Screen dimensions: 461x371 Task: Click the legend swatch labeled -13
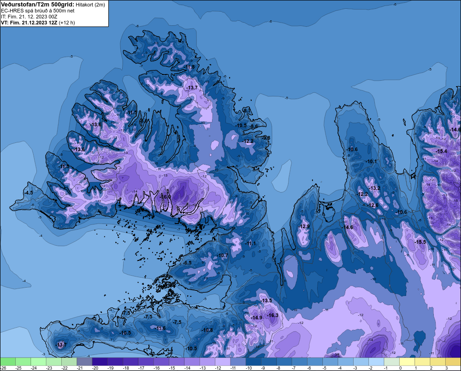[207, 362]
